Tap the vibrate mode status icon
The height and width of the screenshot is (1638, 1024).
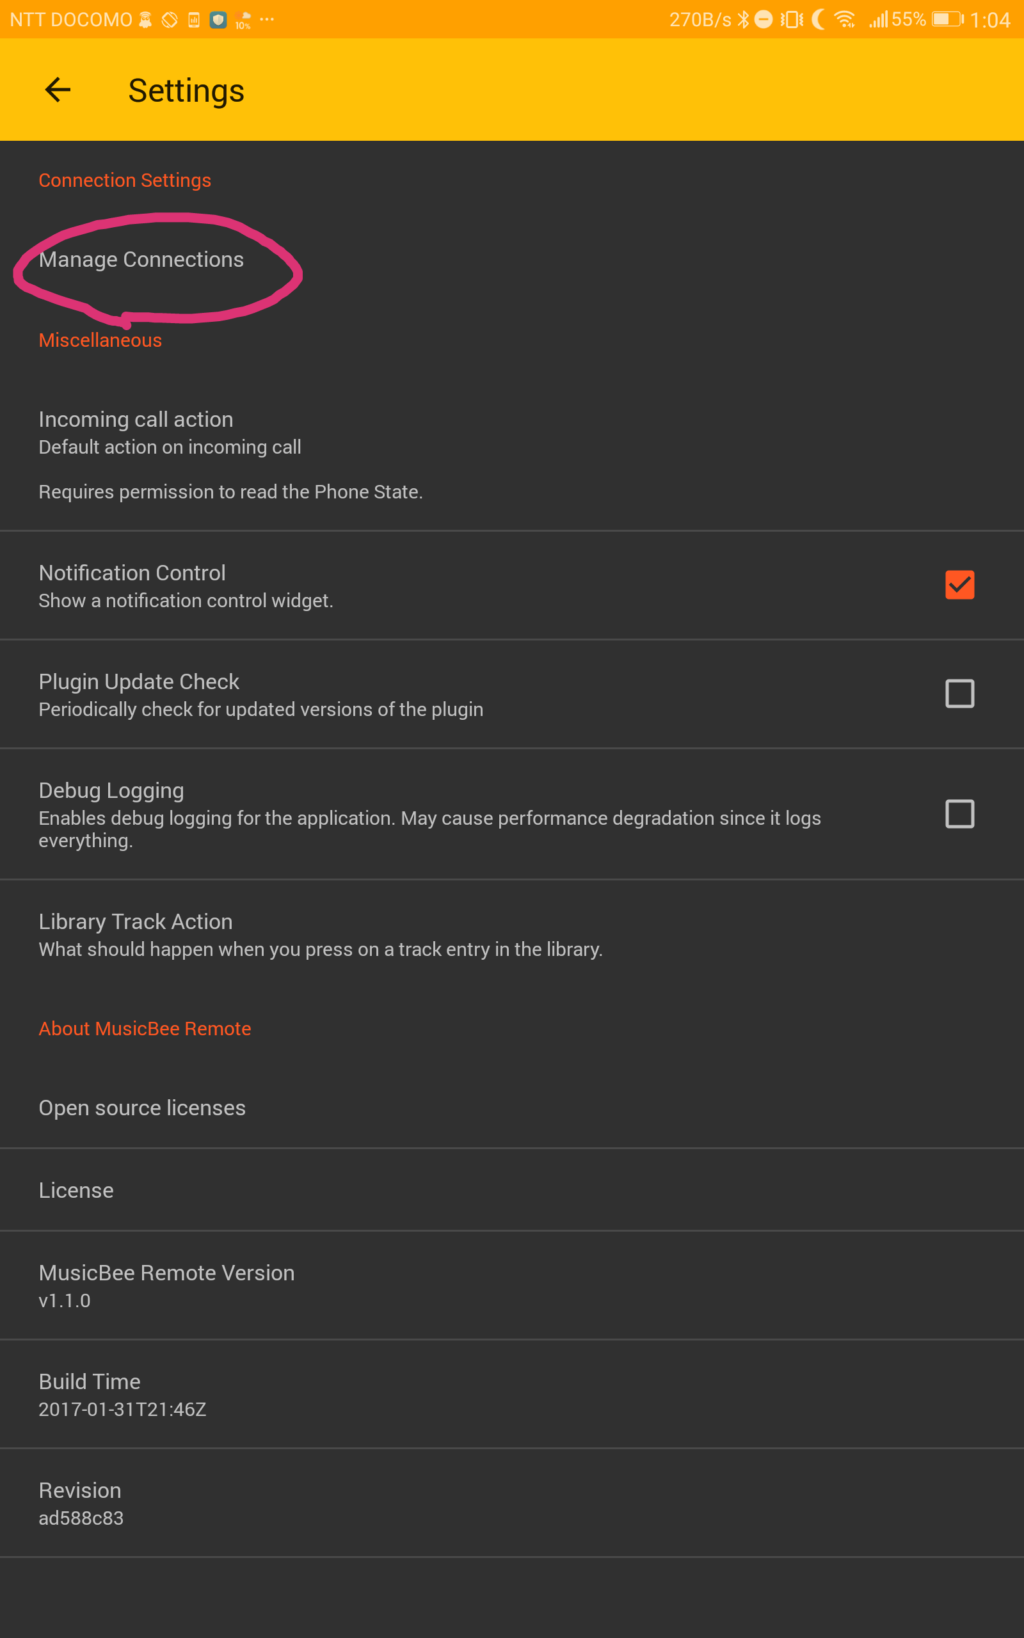792,20
